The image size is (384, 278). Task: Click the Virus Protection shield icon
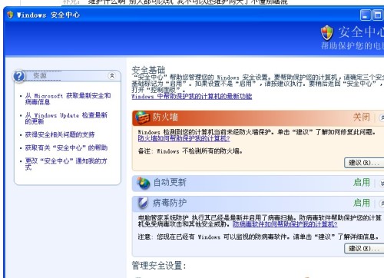(x=143, y=203)
